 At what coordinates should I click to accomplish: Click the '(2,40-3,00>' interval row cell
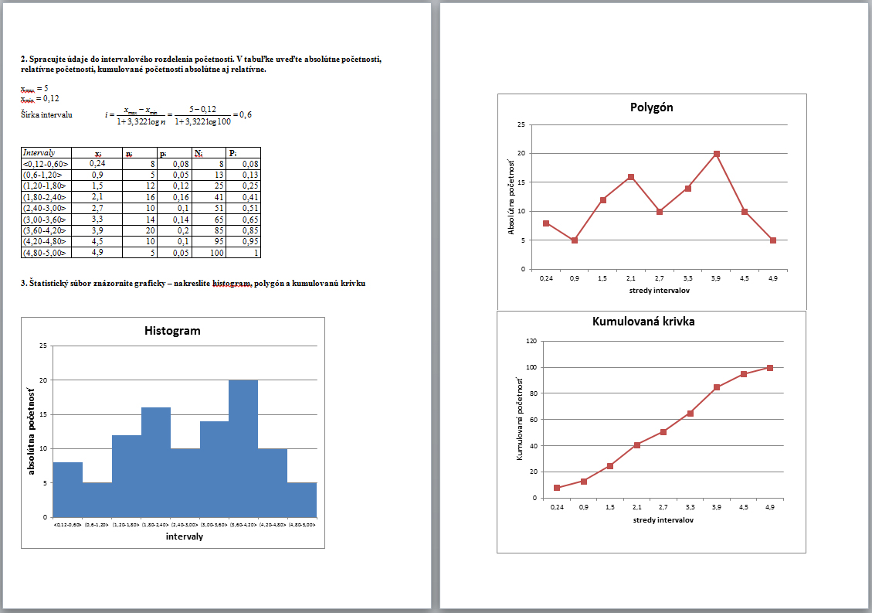click(46, 208)
